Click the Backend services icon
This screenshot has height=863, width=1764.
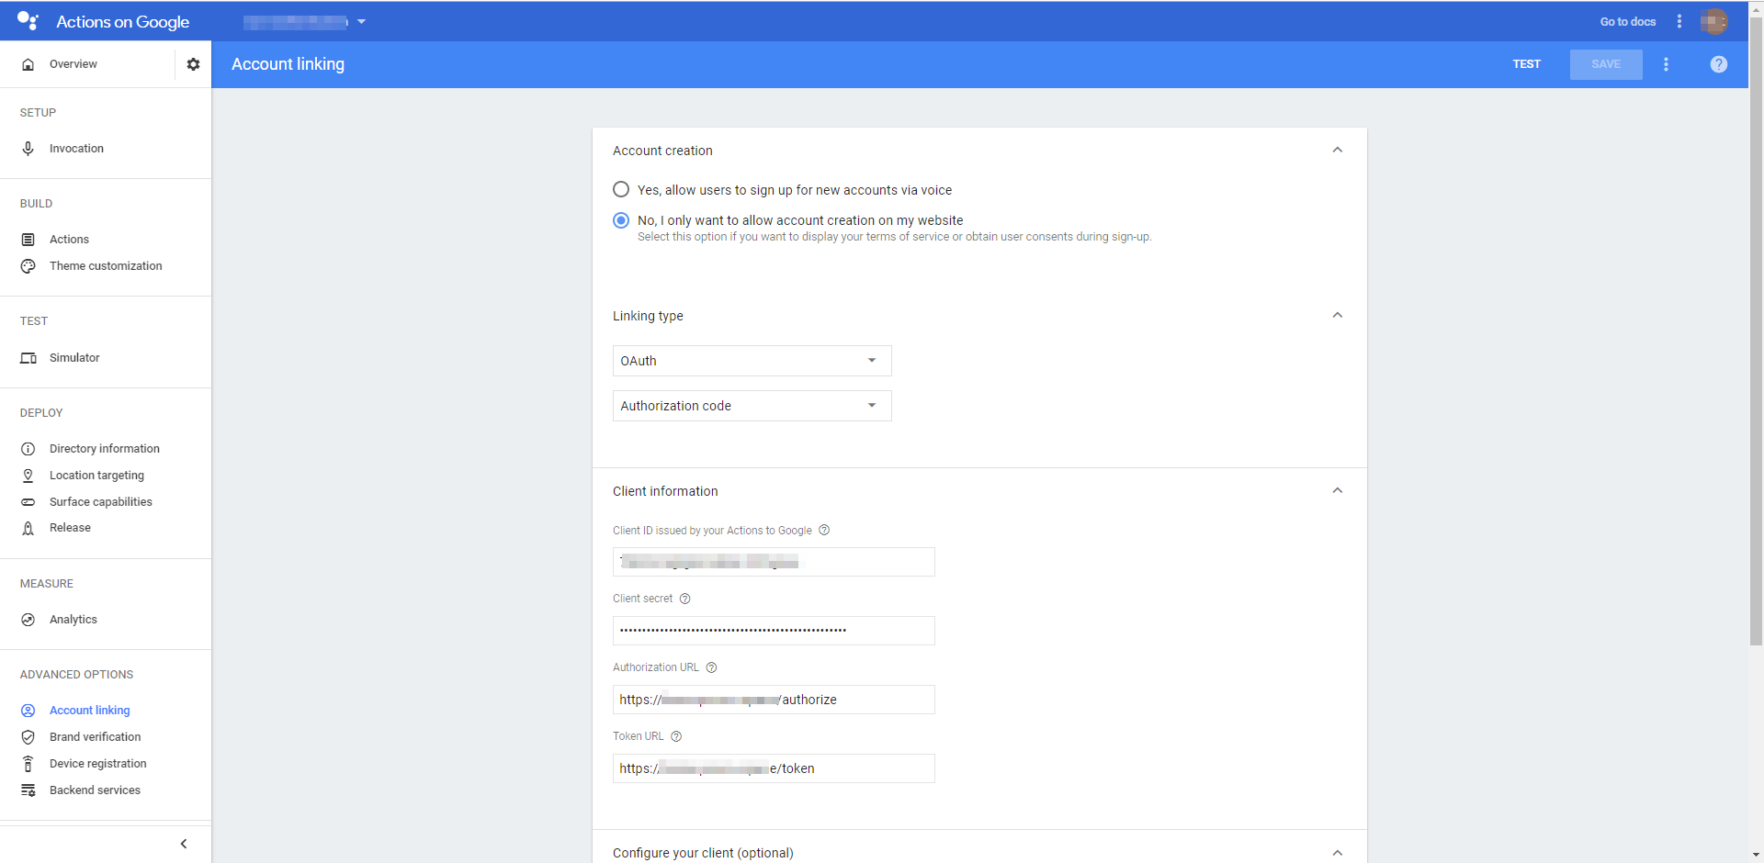pos(28,790)
